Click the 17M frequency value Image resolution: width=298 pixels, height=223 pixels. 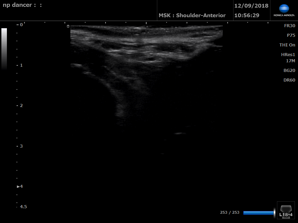click(x=290, y=61)
